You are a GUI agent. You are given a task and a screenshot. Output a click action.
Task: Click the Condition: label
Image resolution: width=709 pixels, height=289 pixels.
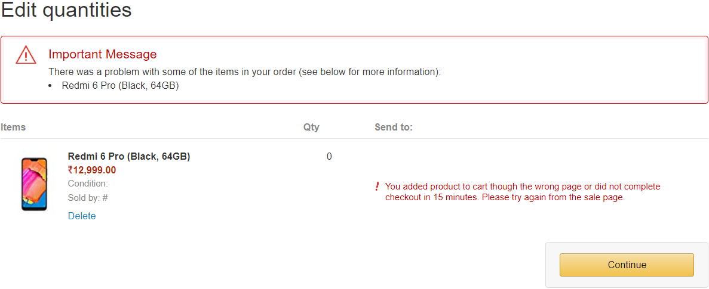pos(88,184)
